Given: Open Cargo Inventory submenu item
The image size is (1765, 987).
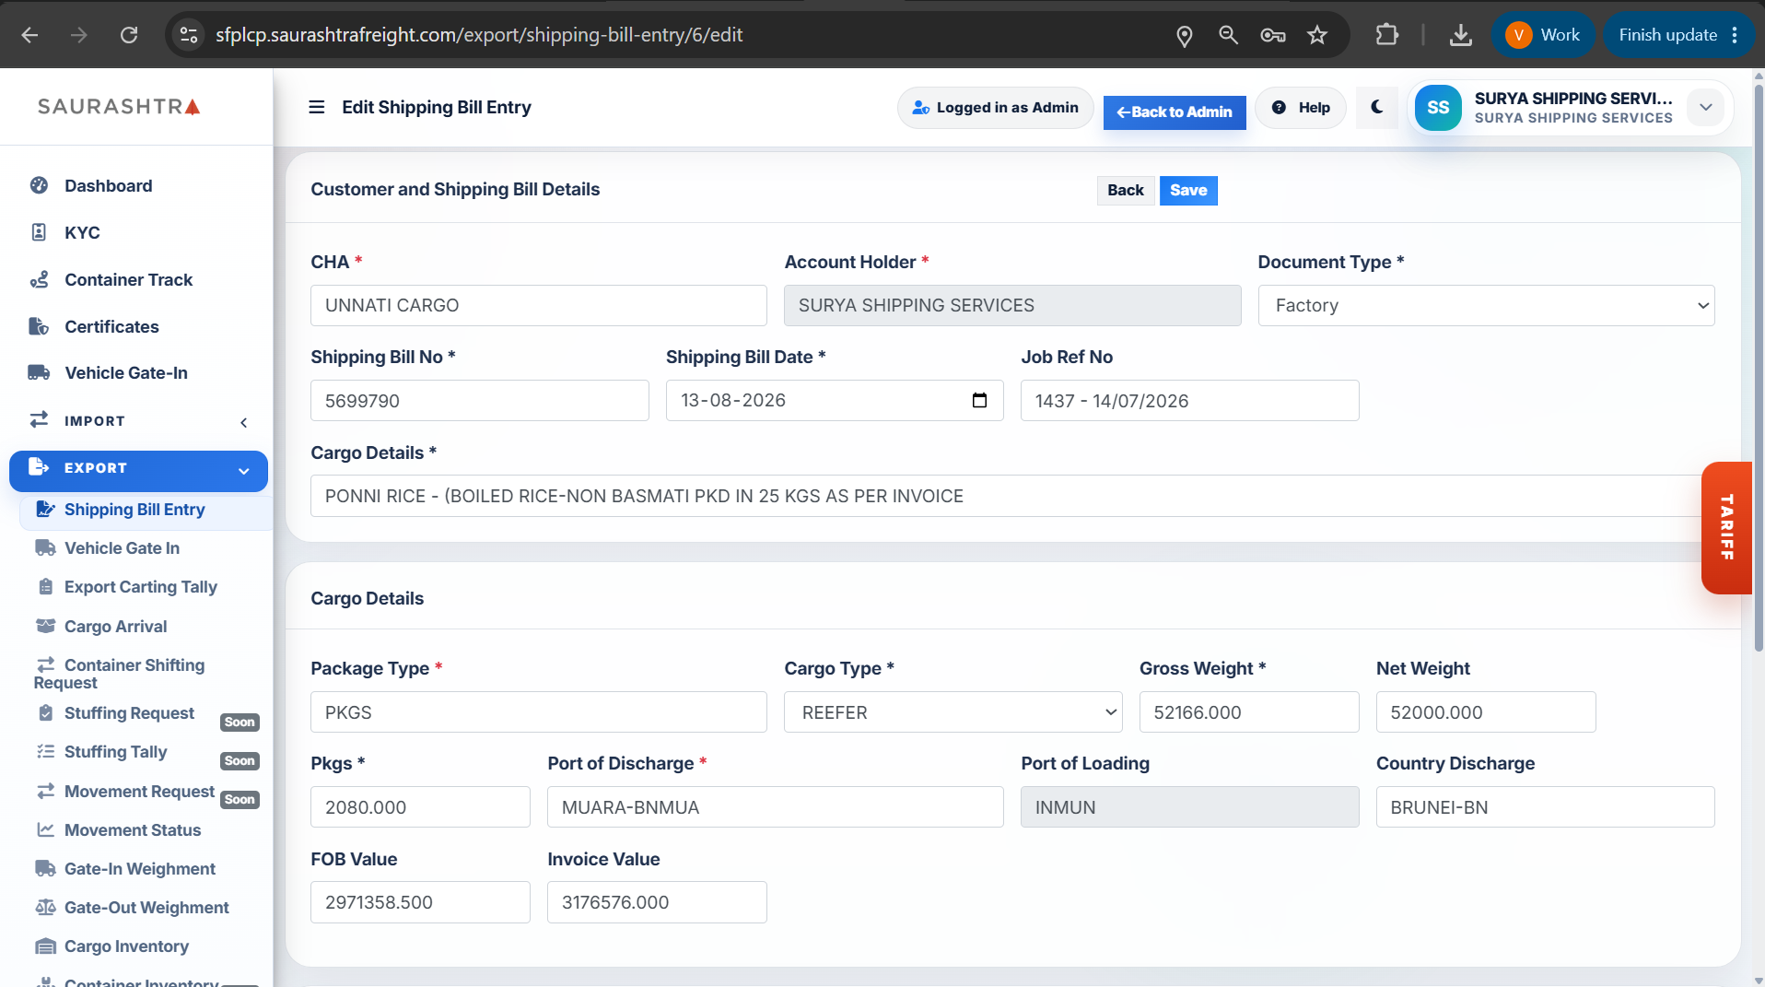Looking at the screenshot, I should tap(126, 946).
